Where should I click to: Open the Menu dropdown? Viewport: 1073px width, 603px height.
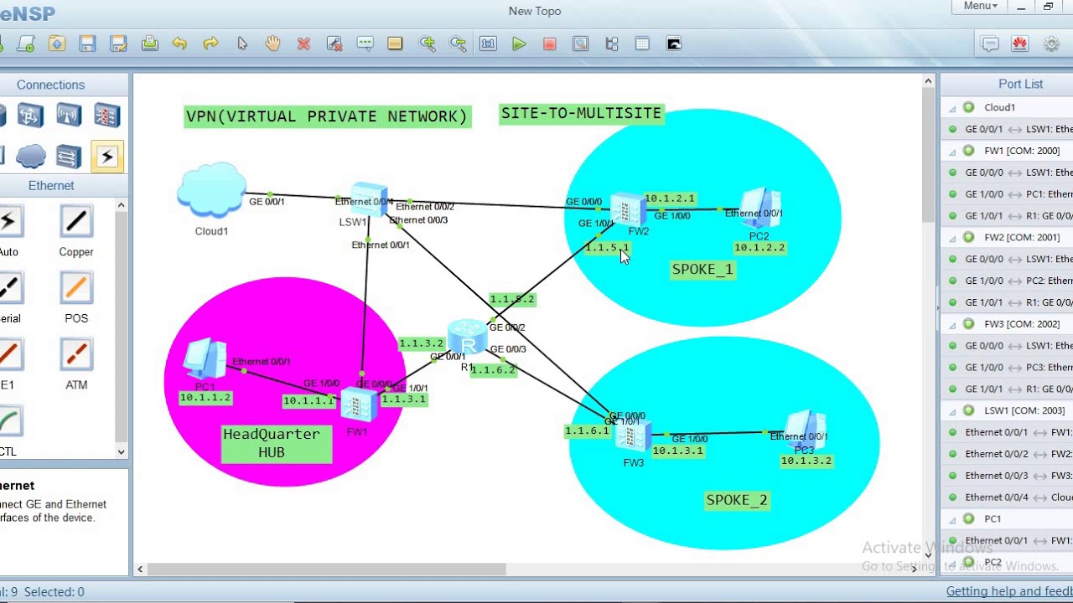pyautogui.click(x=980, y=6)
